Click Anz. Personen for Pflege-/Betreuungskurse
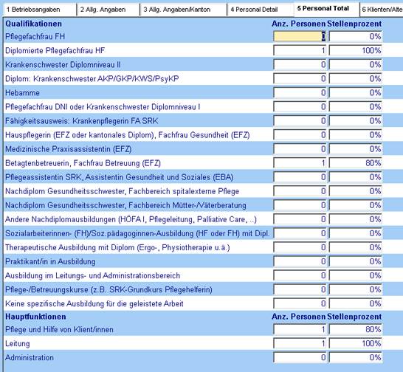 point(300,289)
